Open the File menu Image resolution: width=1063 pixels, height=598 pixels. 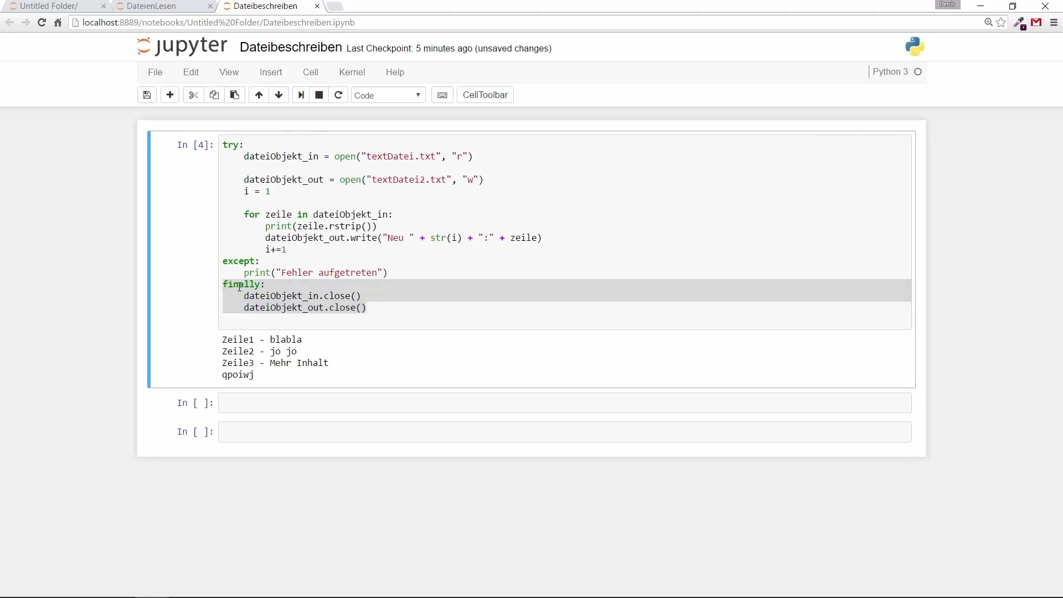pyautogui.click(x=155, y=72)
